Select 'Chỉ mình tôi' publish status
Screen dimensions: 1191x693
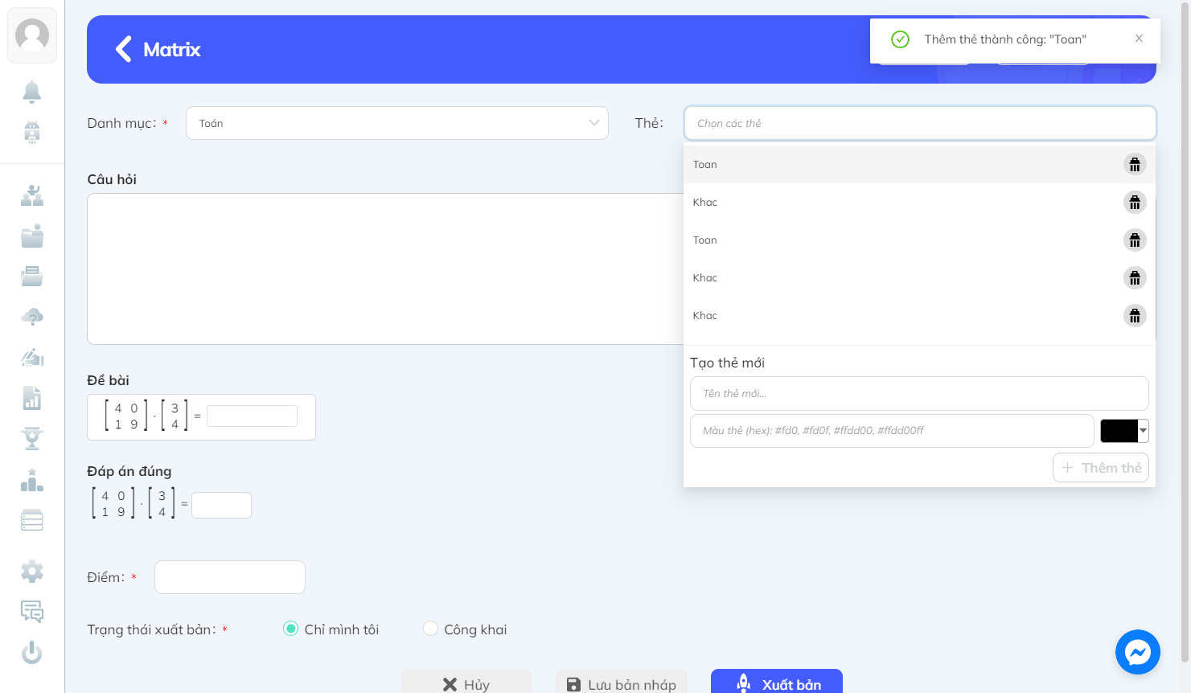pyautogui.click(x=290, y=629)
